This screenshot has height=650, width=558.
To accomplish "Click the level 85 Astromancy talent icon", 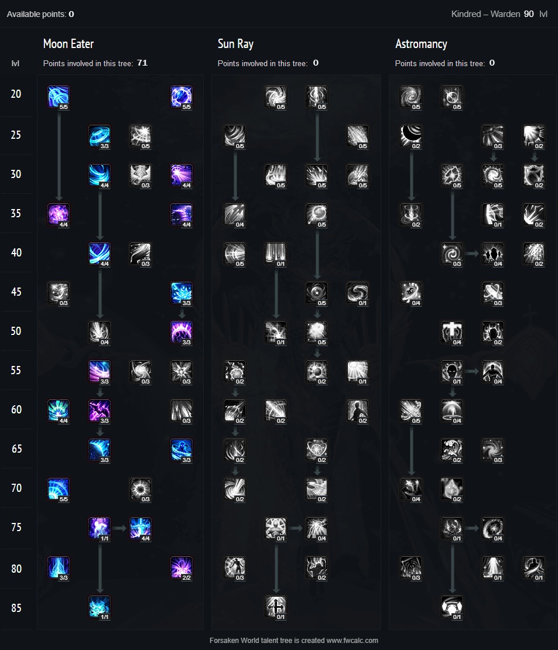I will point(452,607).
